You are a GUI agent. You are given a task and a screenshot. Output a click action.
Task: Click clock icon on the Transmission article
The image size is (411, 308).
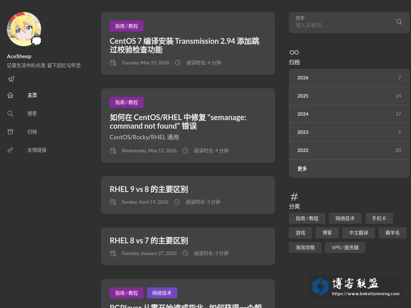[x=178, y=63]
